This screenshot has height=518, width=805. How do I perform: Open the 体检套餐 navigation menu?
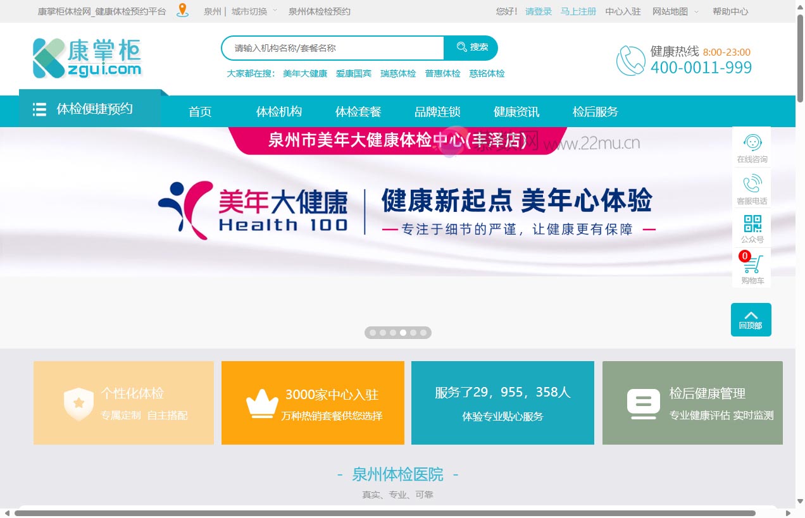pos(358,111)
